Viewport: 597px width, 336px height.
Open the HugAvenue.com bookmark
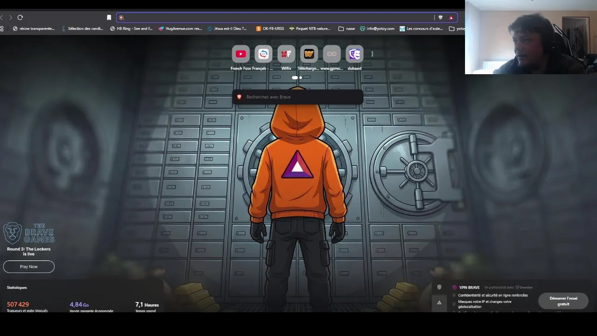click(x=180, y=28)
